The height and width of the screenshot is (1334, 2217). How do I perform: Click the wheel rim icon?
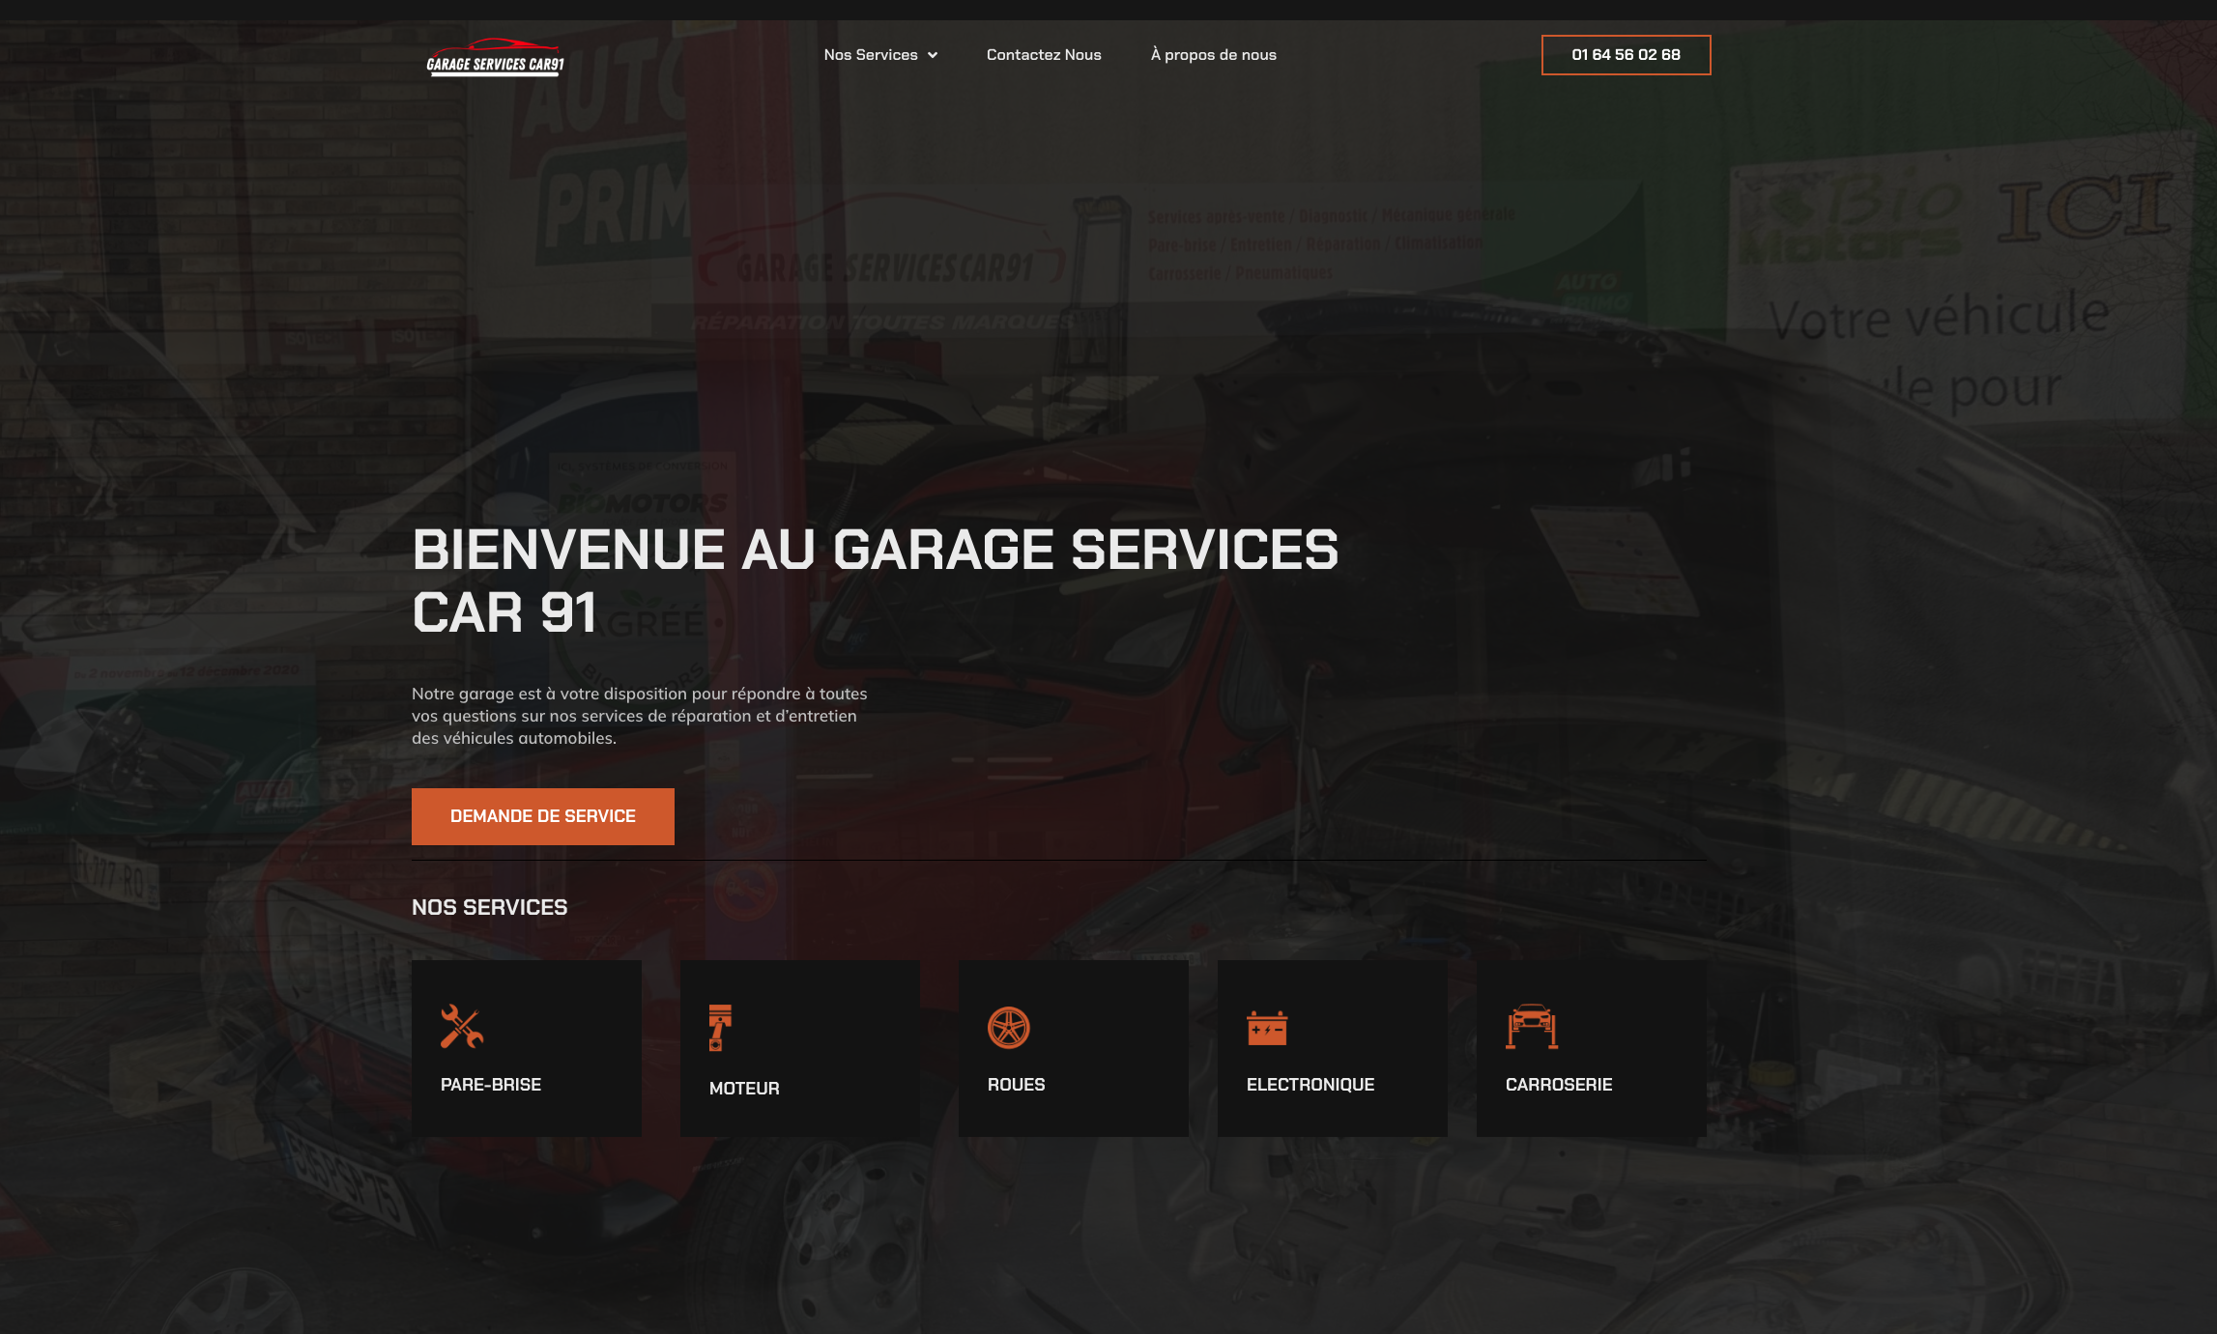pos(1008,1027)
